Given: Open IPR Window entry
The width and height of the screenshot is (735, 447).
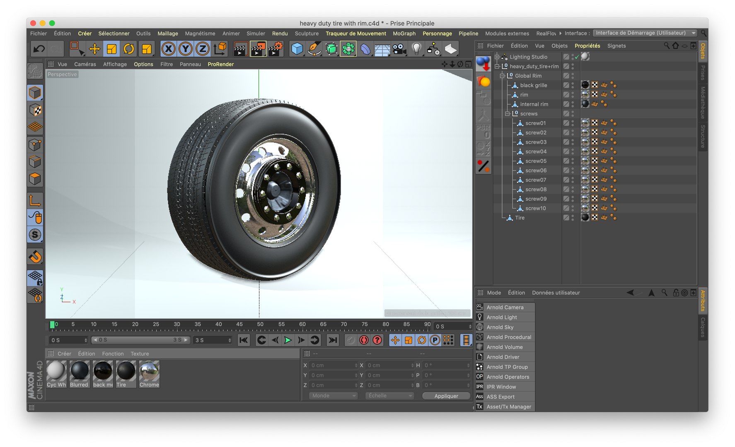Looking at the screenshot, I should pyautogui.click(x=505, y=387).
